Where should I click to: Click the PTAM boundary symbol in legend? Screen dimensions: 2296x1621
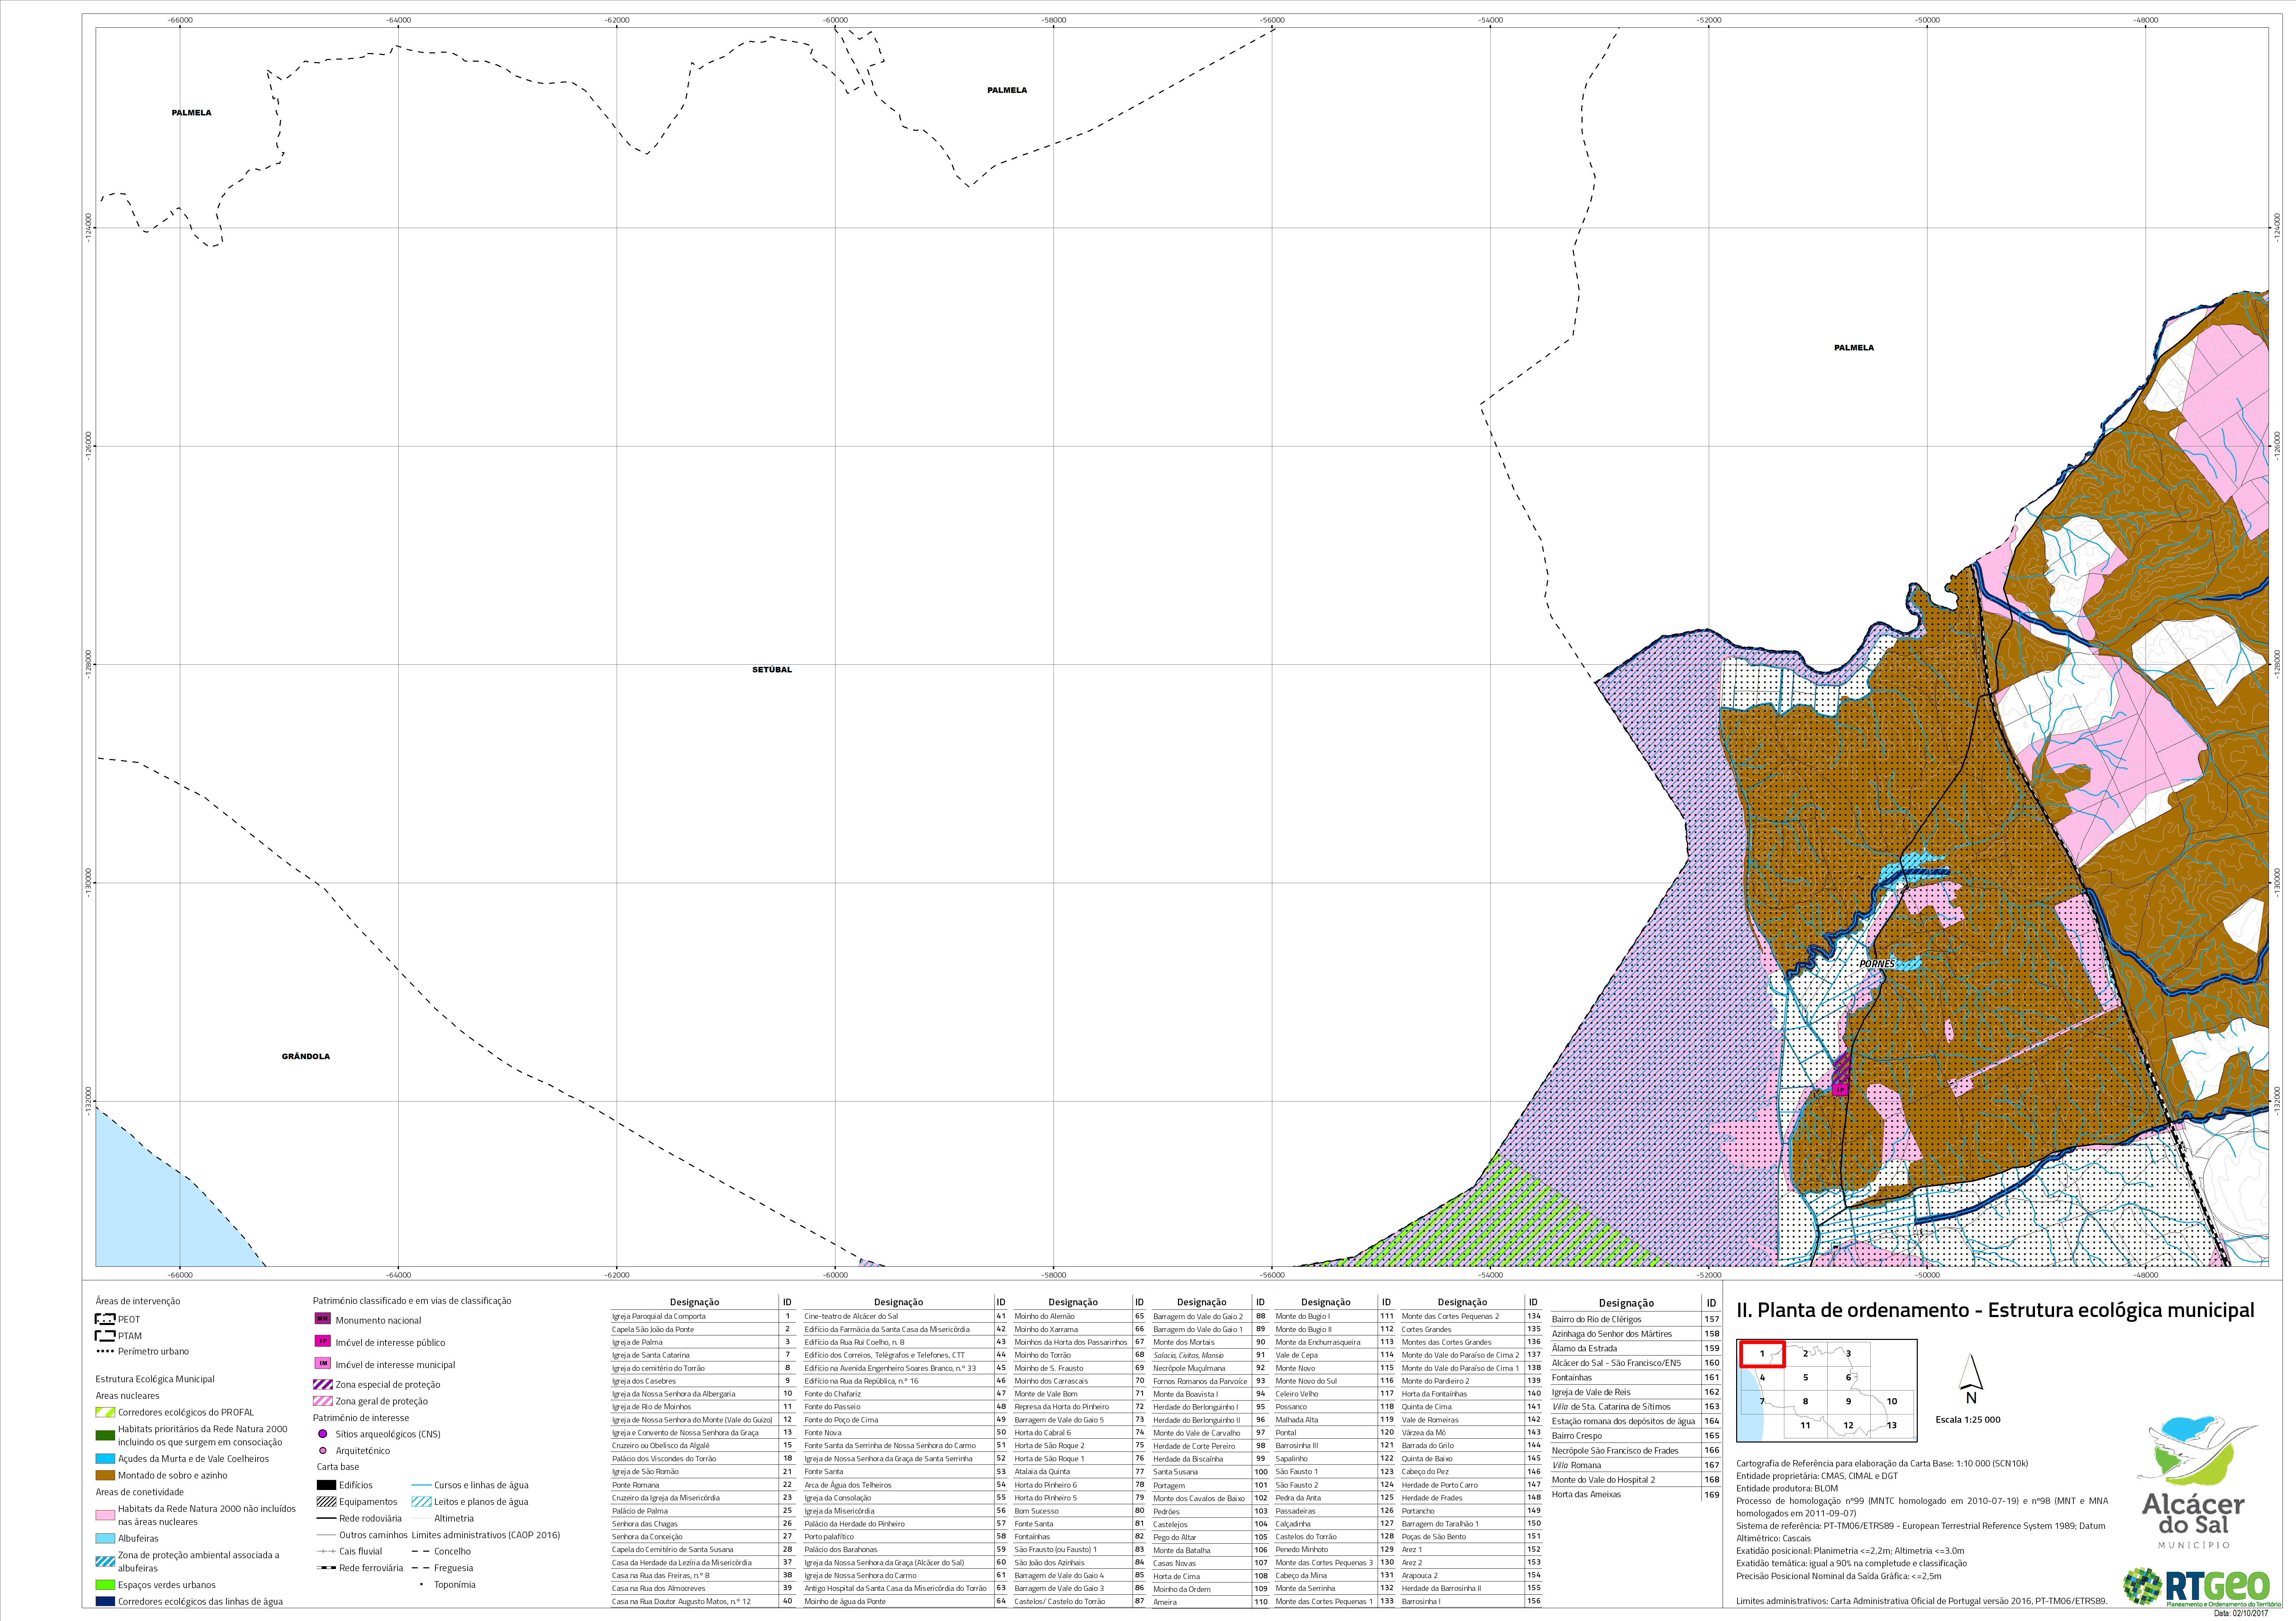pyautogui.click(x=105, y=1336)
